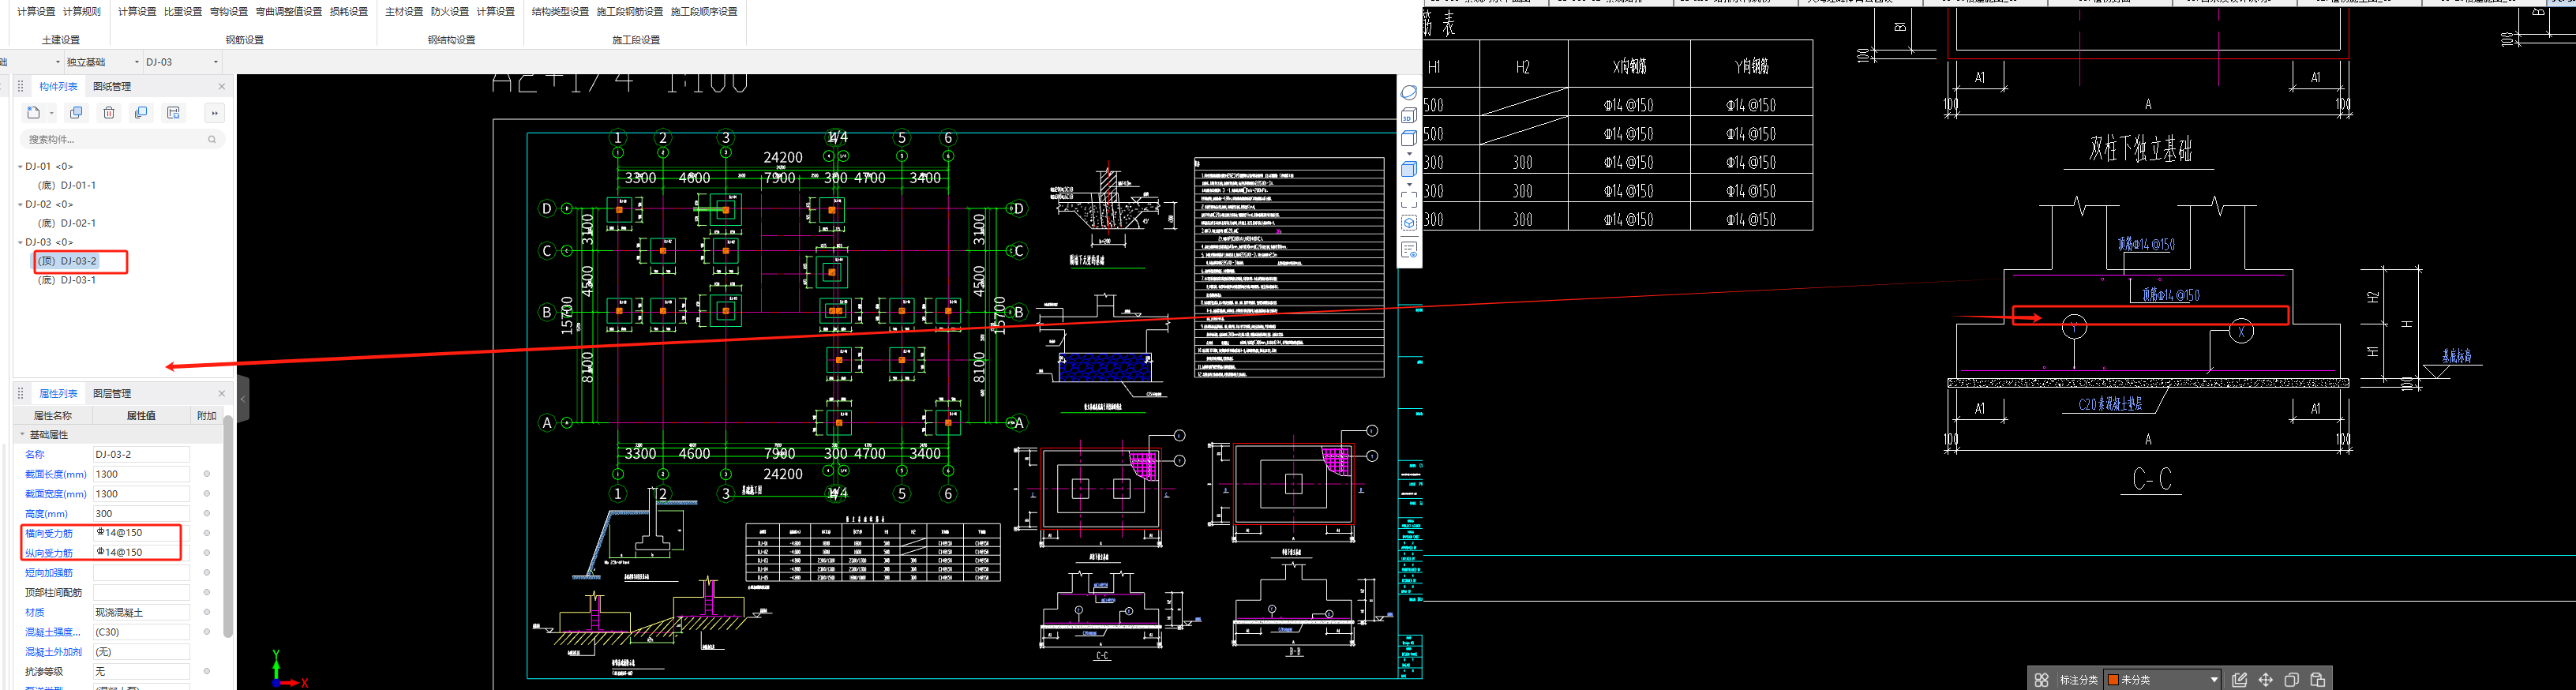Viewport: 2576px width, 690px height.
Task: Click the collapse handle on left panel edge
Action: coord(242,399)
